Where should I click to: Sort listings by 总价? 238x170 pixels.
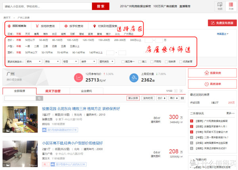[x=162, y=98]
